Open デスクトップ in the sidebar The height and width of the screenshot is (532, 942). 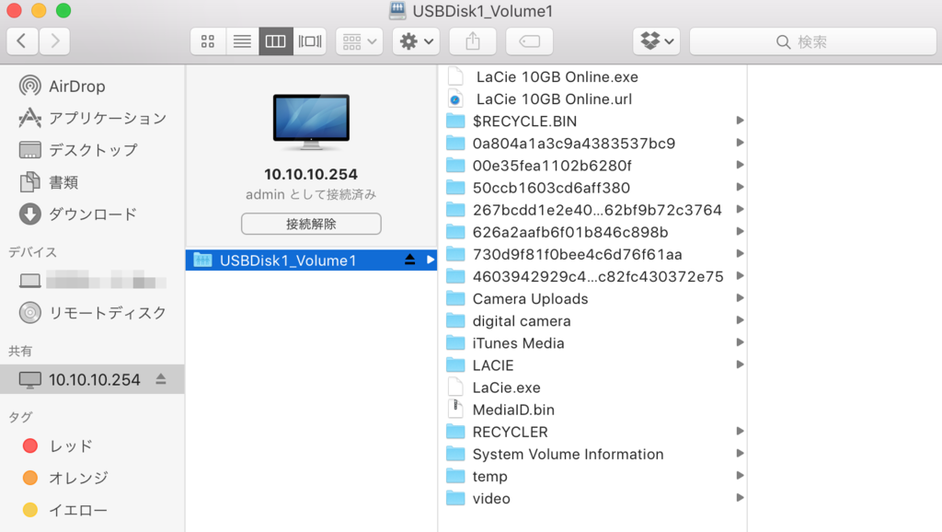[92, 150]
